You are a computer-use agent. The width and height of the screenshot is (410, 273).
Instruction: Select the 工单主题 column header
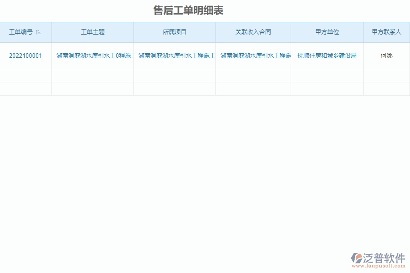click(x=93, y=32)
